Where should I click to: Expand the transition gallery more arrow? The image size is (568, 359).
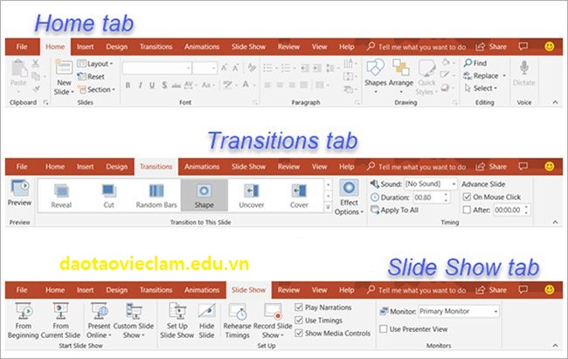[x=328, y=208]
